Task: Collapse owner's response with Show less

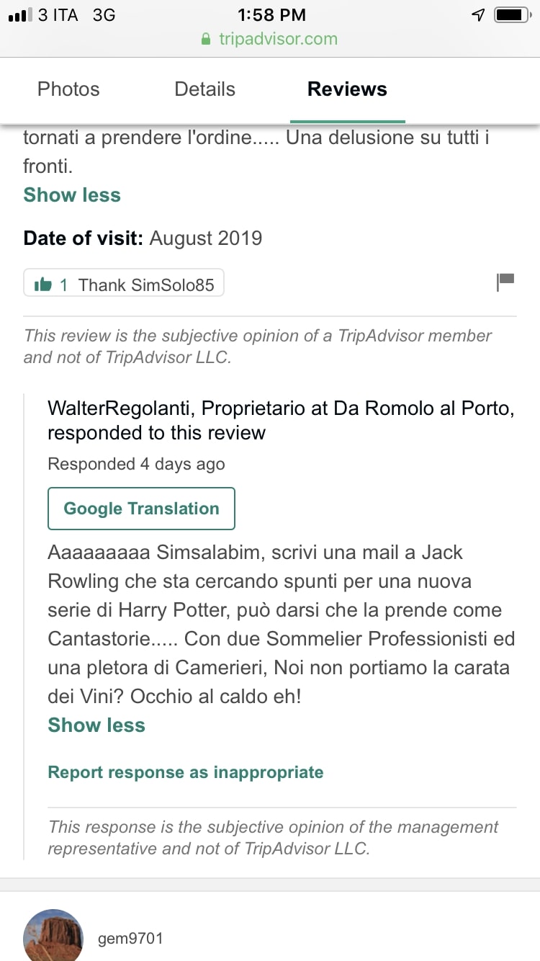Action: pyautogui.click(x=96, y=725)
